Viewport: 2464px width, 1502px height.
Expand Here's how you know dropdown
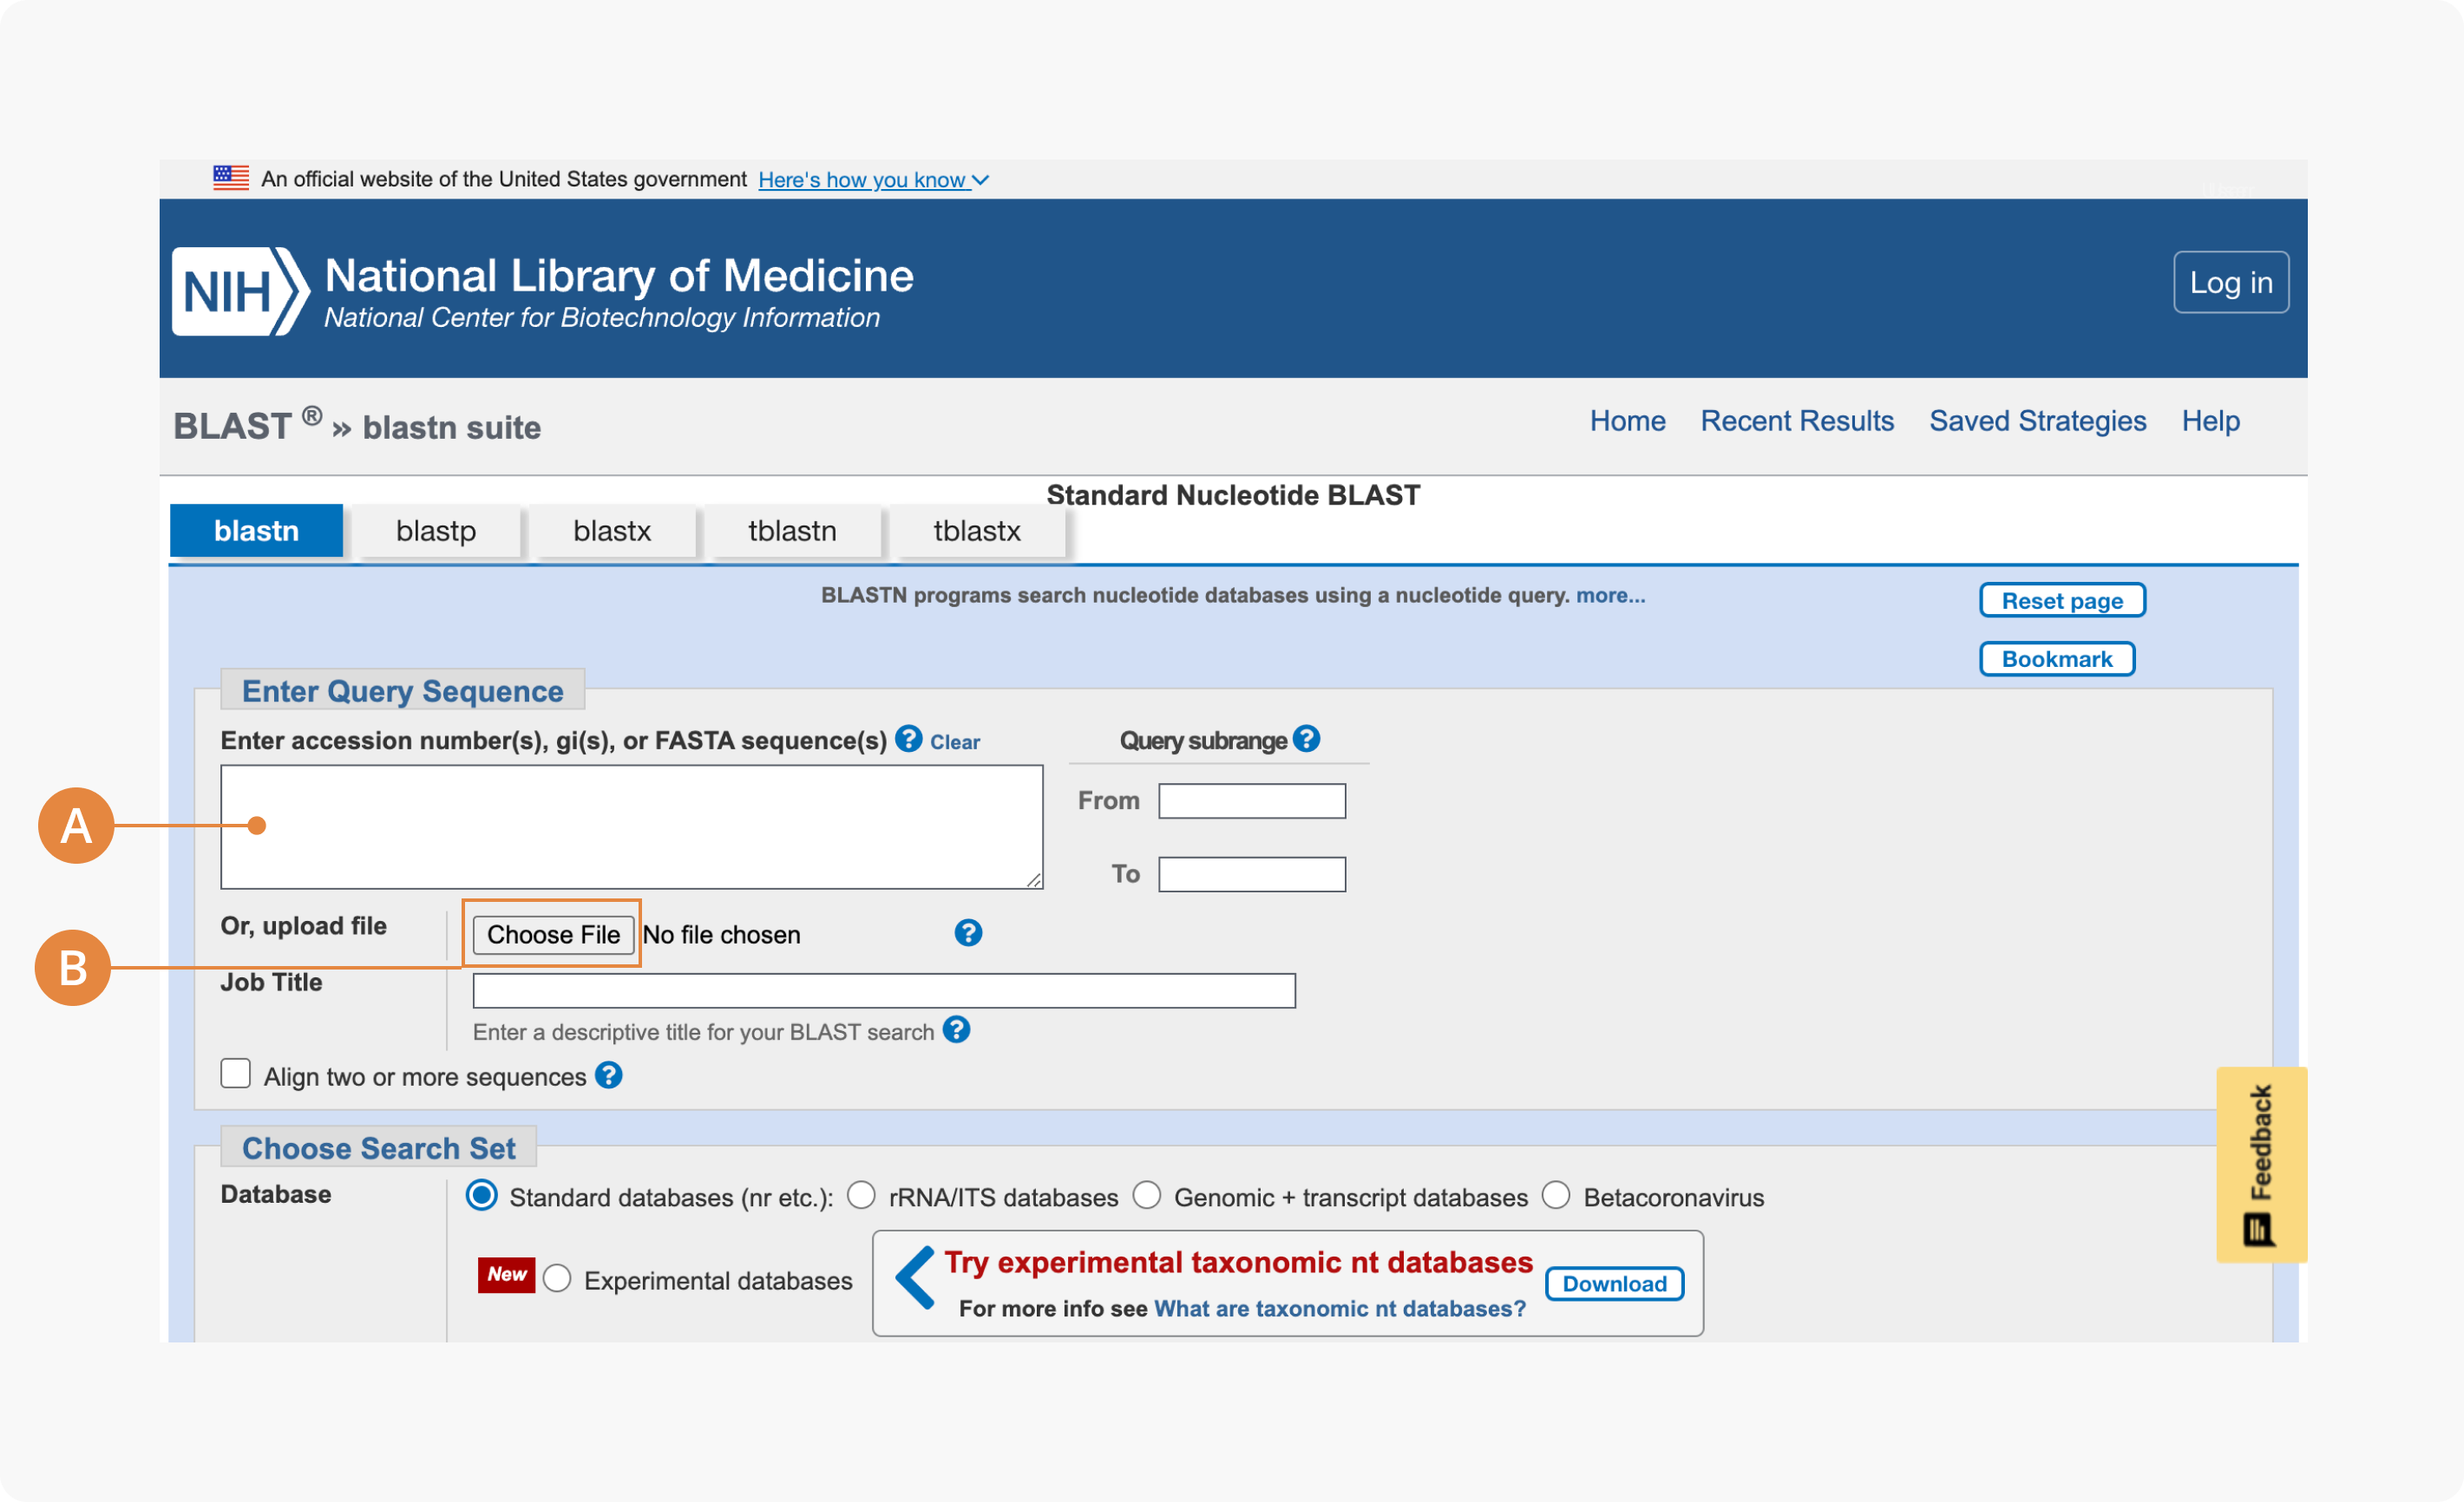(872, 180)
